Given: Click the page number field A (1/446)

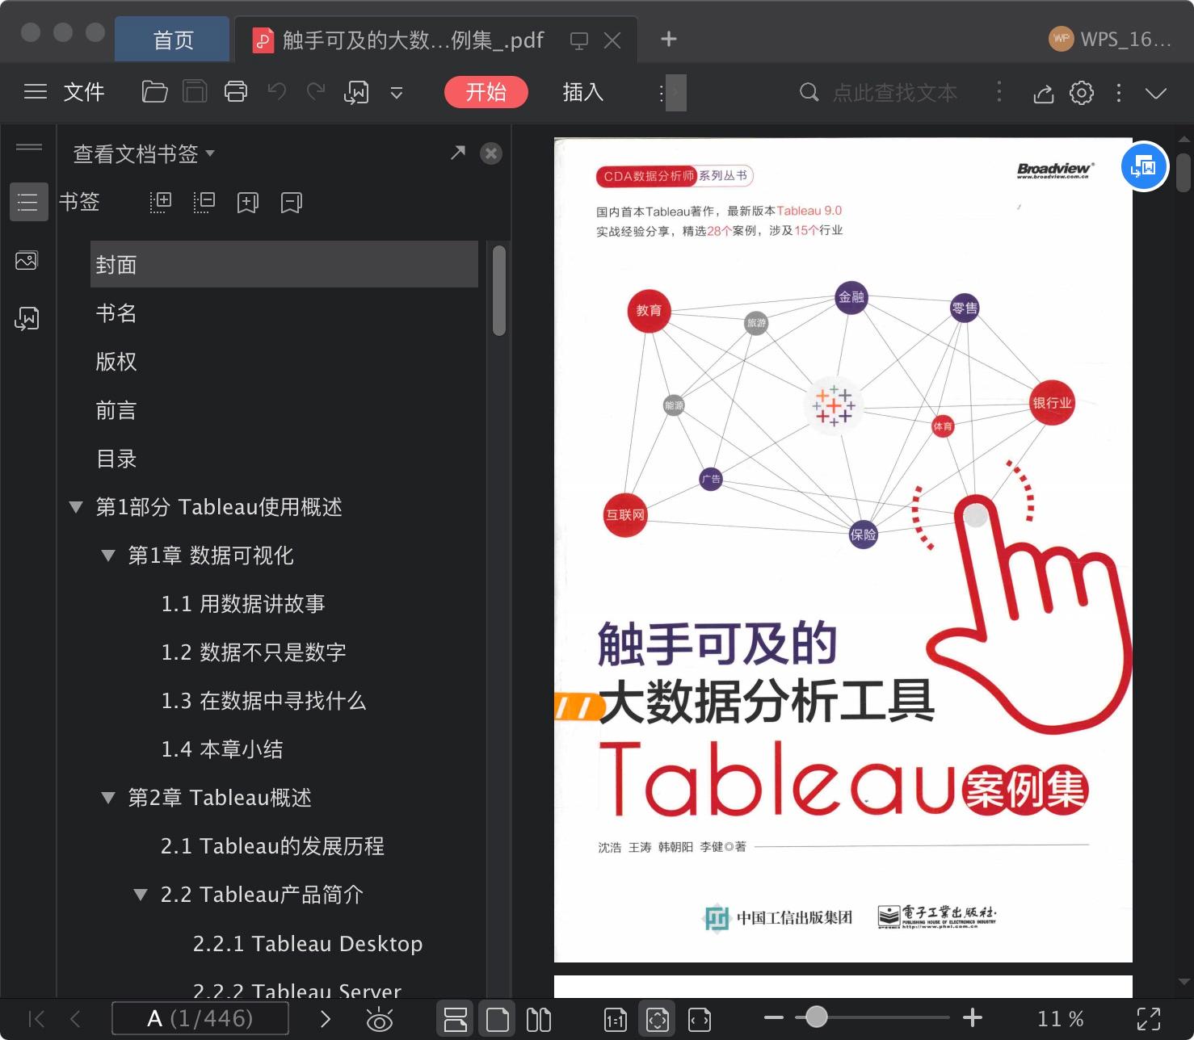Looking at the screenshot, I should coord(200,1018).
